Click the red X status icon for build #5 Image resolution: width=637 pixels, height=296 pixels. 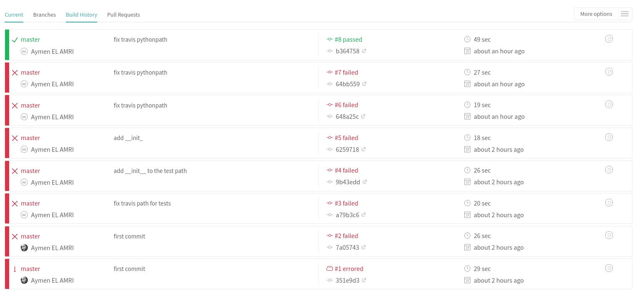point(15,138)
